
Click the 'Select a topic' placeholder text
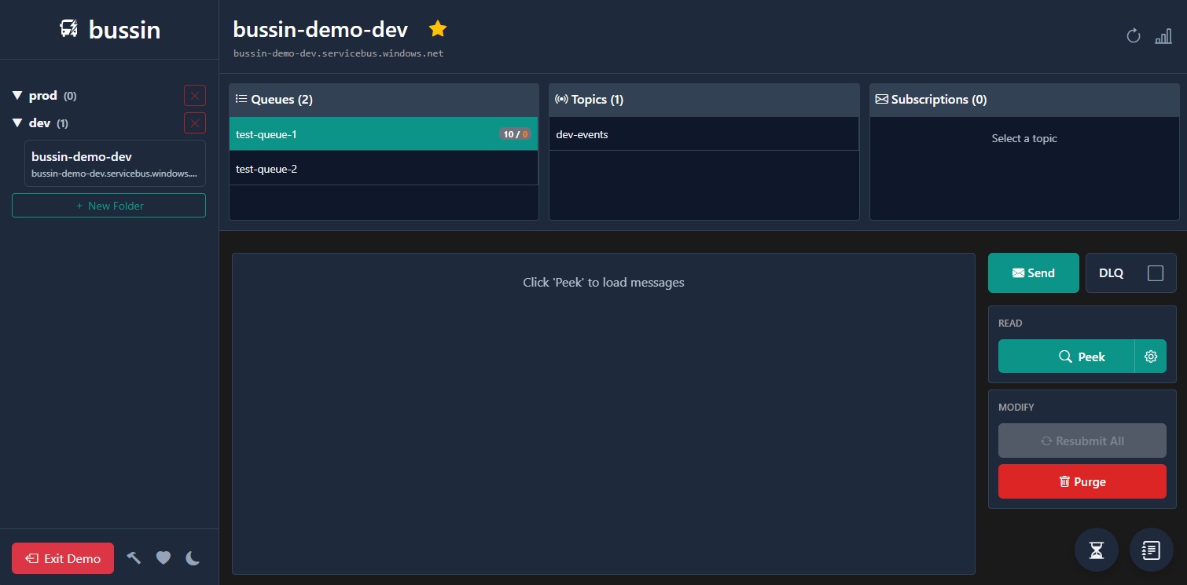pyautogui.click(x=1024, y=138)
